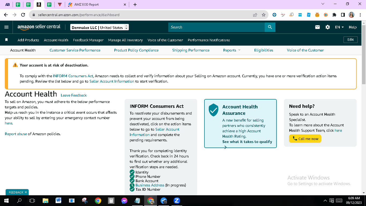Image resolution: width=366 pixels, height=206 pixels.
Task: Open the messages envelope icon
Action: tap(318, 27)
